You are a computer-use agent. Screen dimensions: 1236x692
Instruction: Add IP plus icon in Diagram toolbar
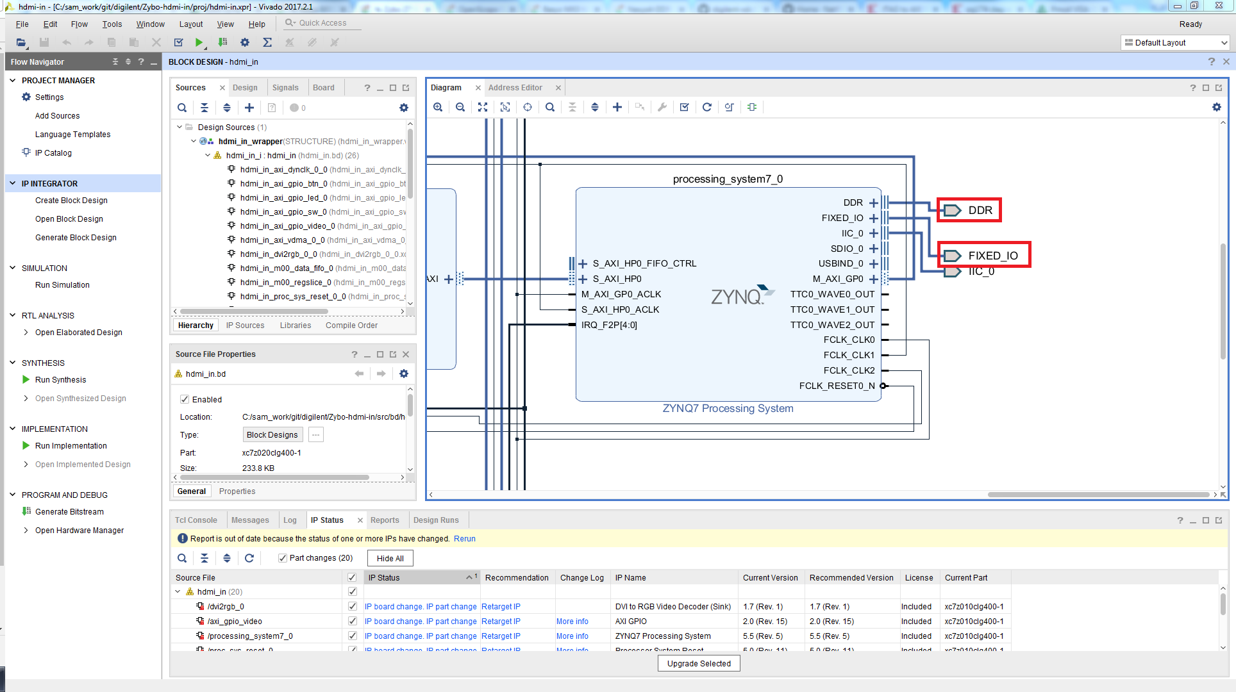(x=617, y=107)
